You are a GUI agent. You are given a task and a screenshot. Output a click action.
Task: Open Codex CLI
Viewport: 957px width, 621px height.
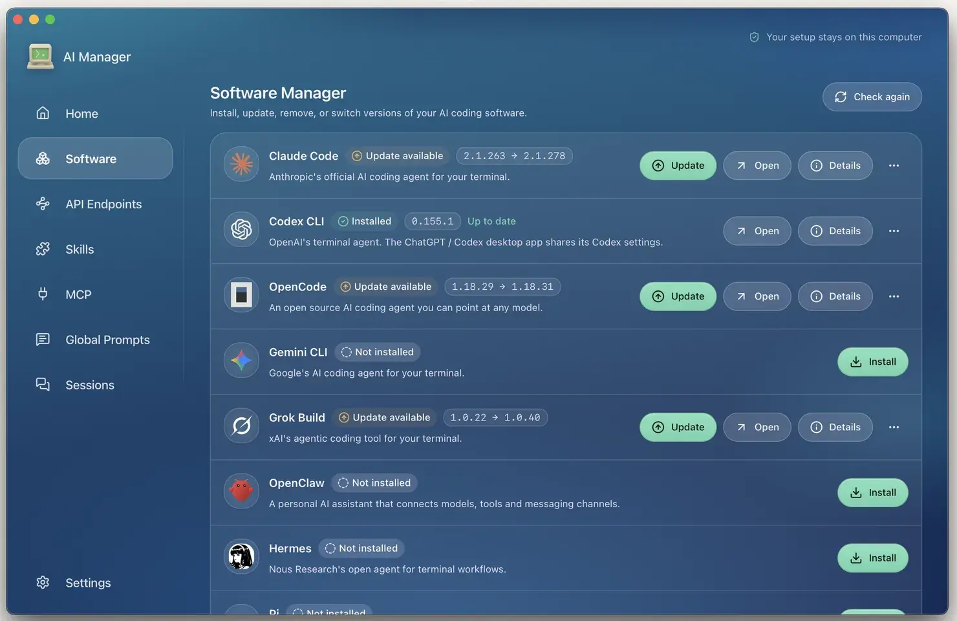pos(757,231)
